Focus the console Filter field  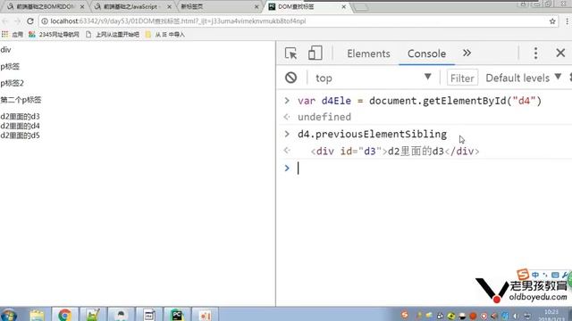click(x=462, y=78)
